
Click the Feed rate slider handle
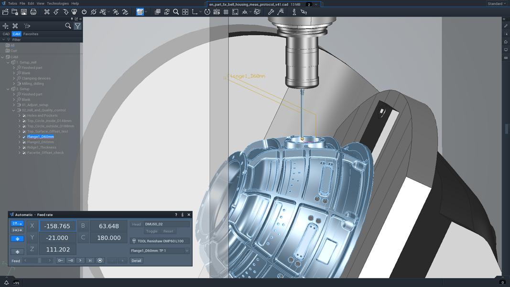pyautogui.click(x=39, y=260)
